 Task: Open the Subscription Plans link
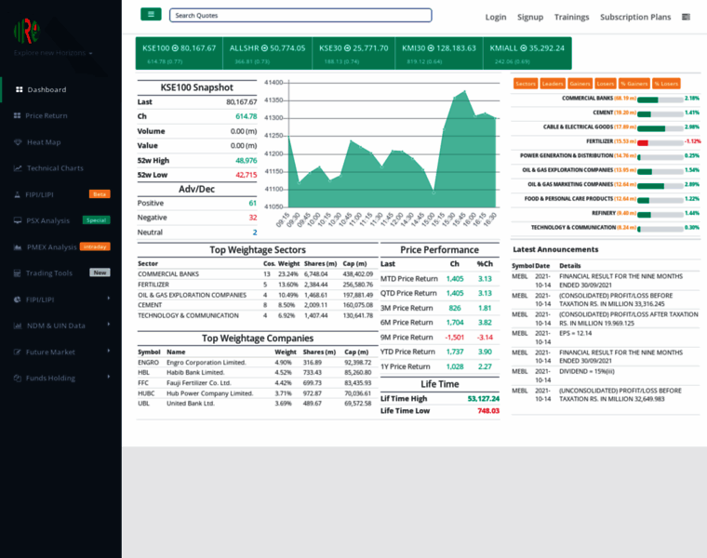pos(635,17)
